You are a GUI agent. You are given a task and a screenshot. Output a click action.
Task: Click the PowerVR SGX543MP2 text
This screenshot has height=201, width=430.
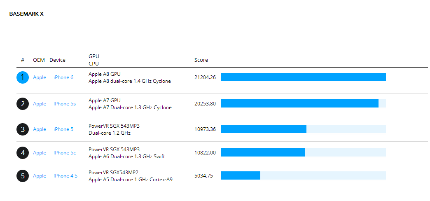point(113,173)
